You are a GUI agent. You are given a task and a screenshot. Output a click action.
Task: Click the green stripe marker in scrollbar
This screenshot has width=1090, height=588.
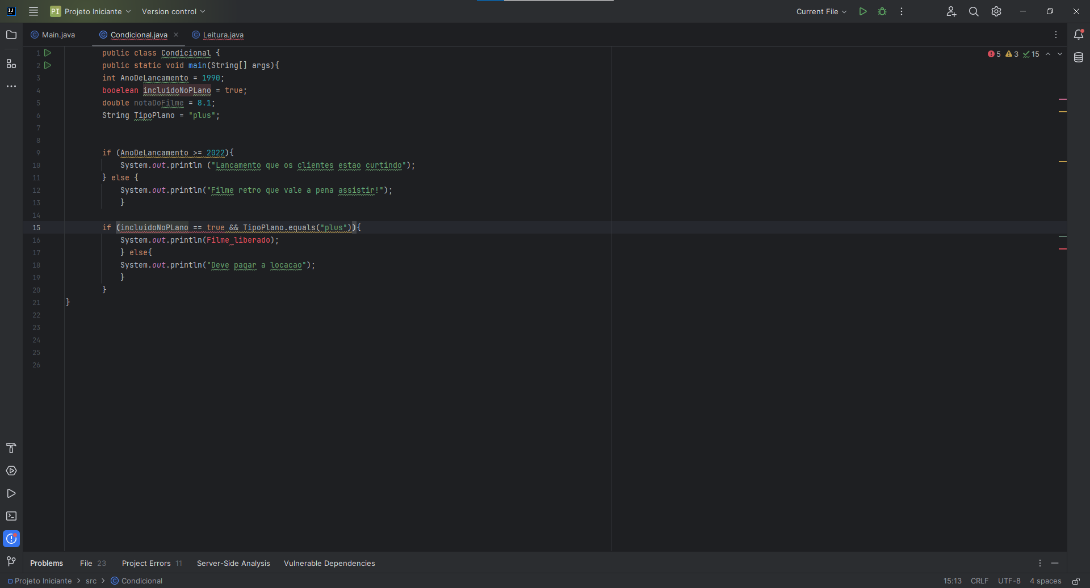coord(1062,236)
